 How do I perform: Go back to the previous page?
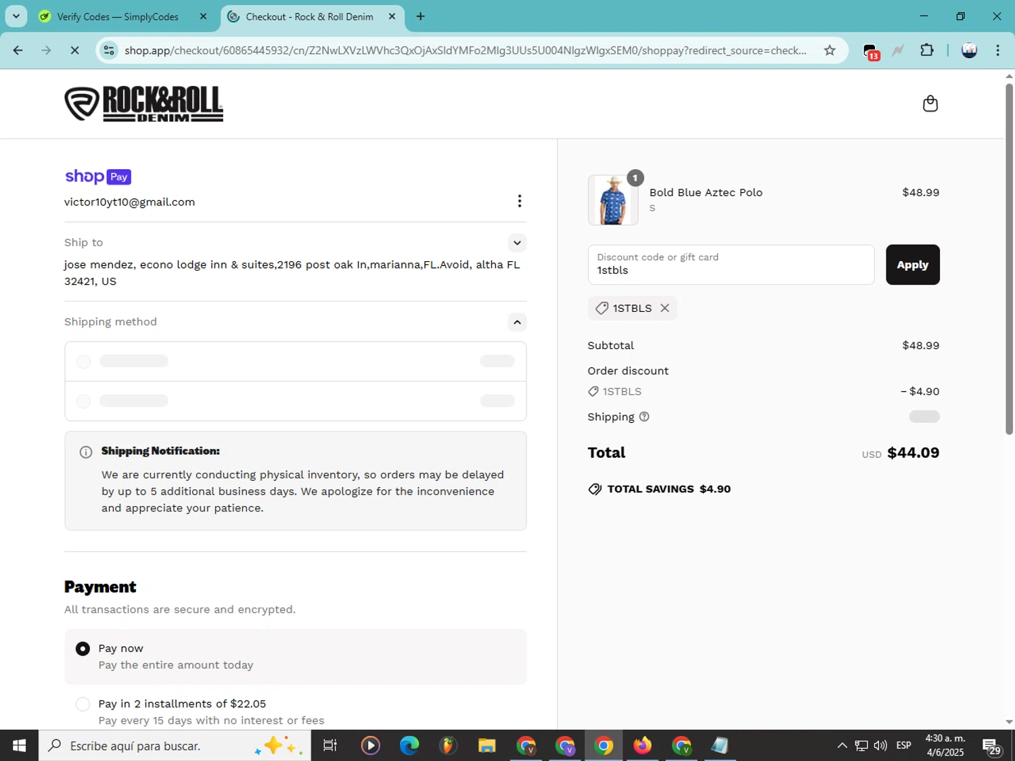pos(18,50)
